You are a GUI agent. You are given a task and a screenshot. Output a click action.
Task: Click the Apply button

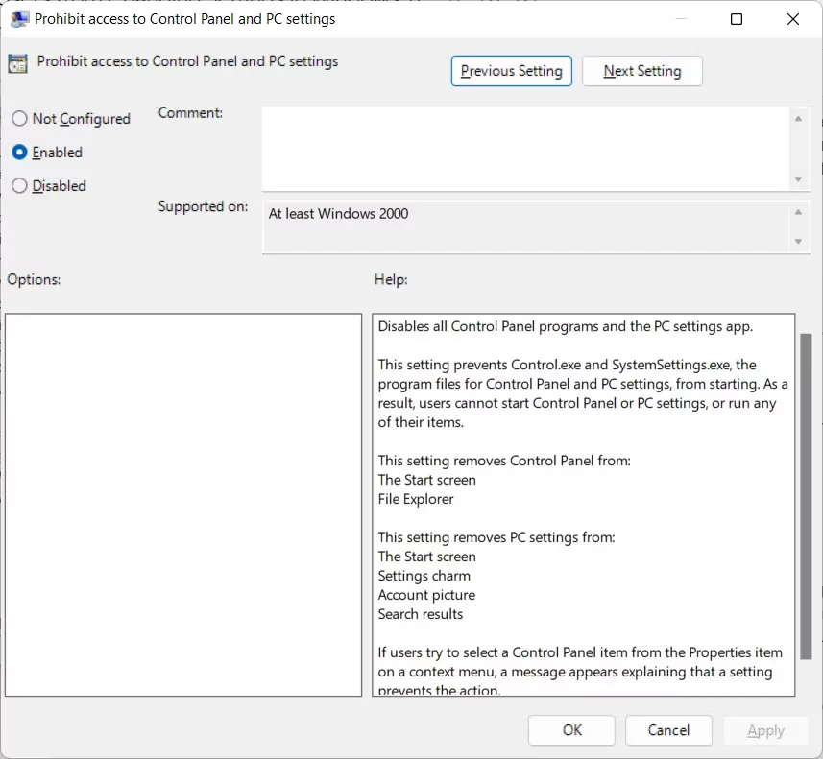click(765, 730)
